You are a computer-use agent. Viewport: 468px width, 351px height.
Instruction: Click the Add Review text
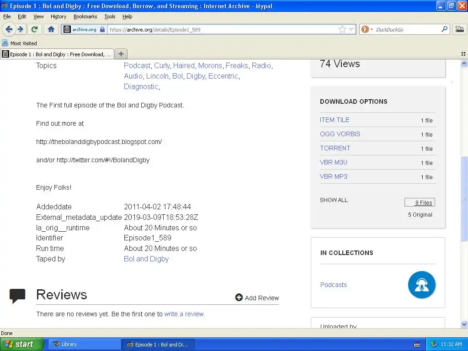(x=261, y=298)
